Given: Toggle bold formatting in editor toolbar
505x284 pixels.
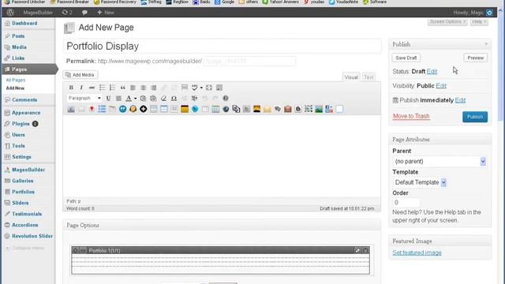Looking at the screenshot, I should tap(71, 88).
